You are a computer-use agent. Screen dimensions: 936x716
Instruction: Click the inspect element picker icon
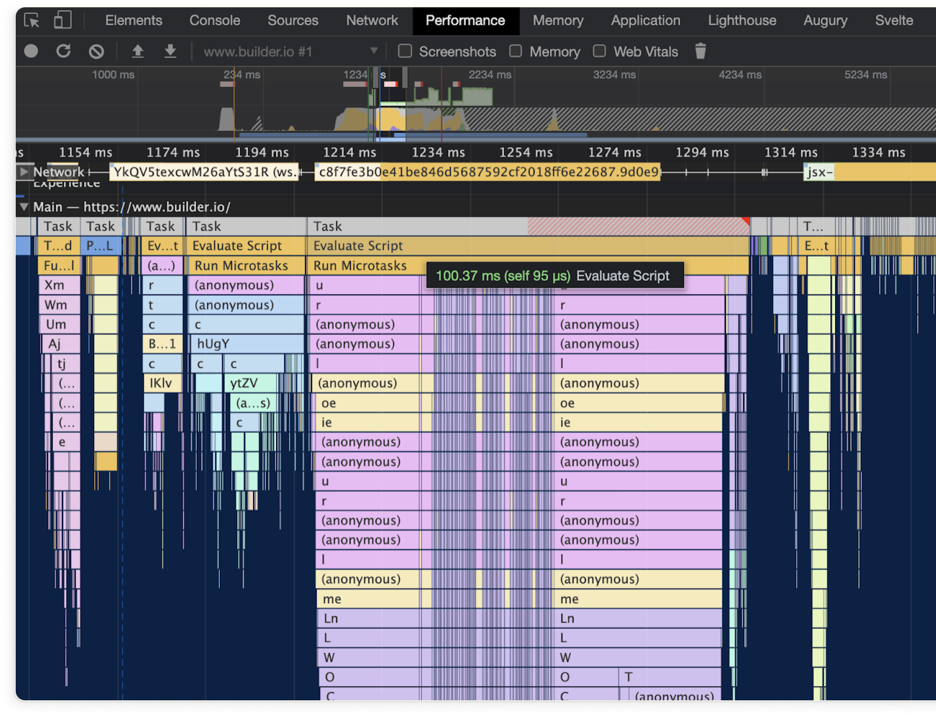pos(32,21)
